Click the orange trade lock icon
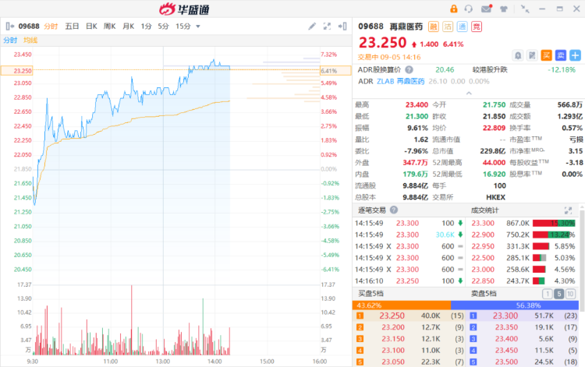 click(x=454, y=9)
